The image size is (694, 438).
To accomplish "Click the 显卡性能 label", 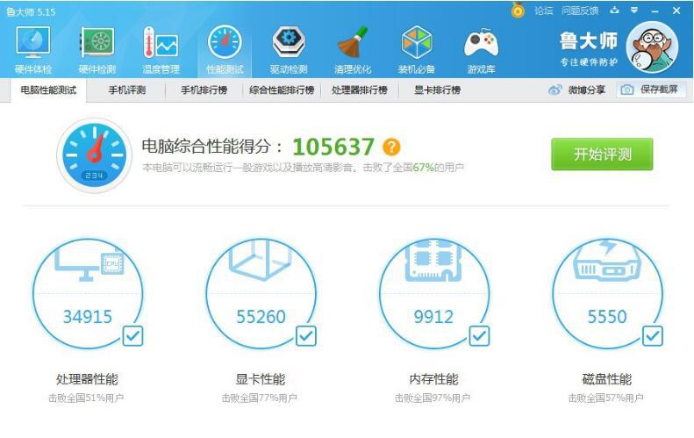I will point(261,379).
